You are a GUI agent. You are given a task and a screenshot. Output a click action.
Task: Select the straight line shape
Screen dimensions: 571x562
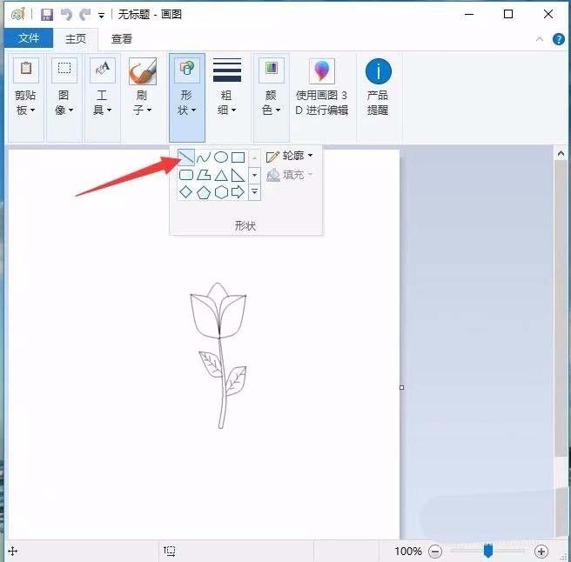[x=186, y=157]
